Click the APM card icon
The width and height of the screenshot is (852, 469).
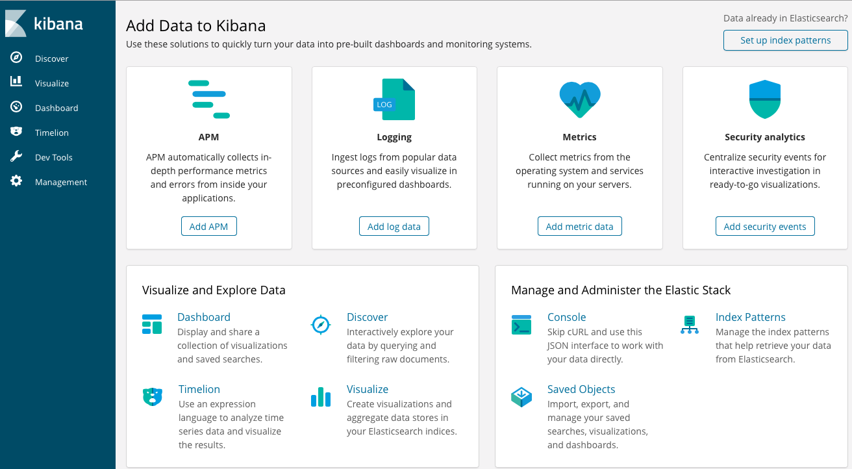pos(209,99)
